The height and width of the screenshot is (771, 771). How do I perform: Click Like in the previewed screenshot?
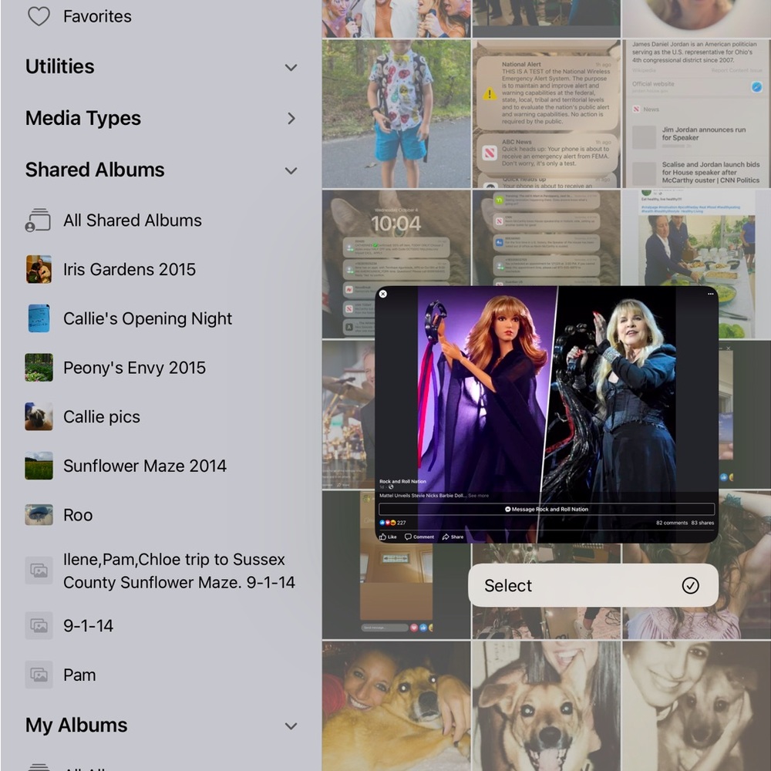point(388,537)
